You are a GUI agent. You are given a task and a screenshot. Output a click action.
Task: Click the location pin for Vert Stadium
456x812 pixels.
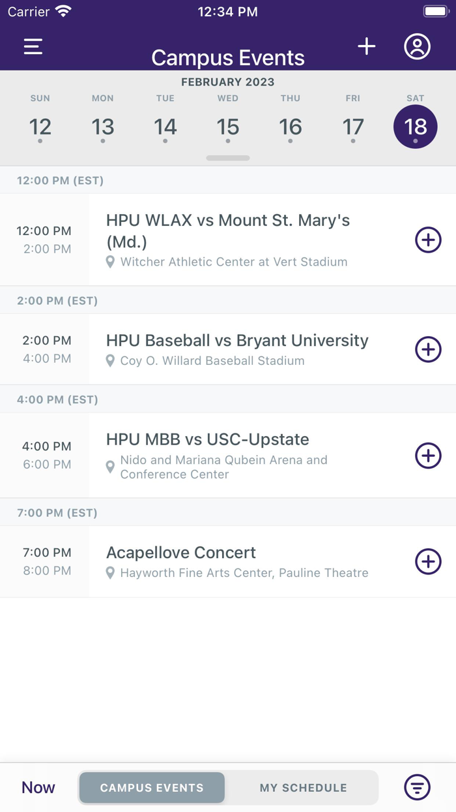coord(111,262)
